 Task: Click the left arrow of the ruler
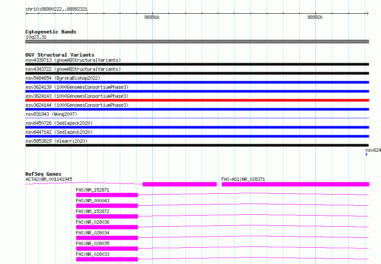point(27,13)
